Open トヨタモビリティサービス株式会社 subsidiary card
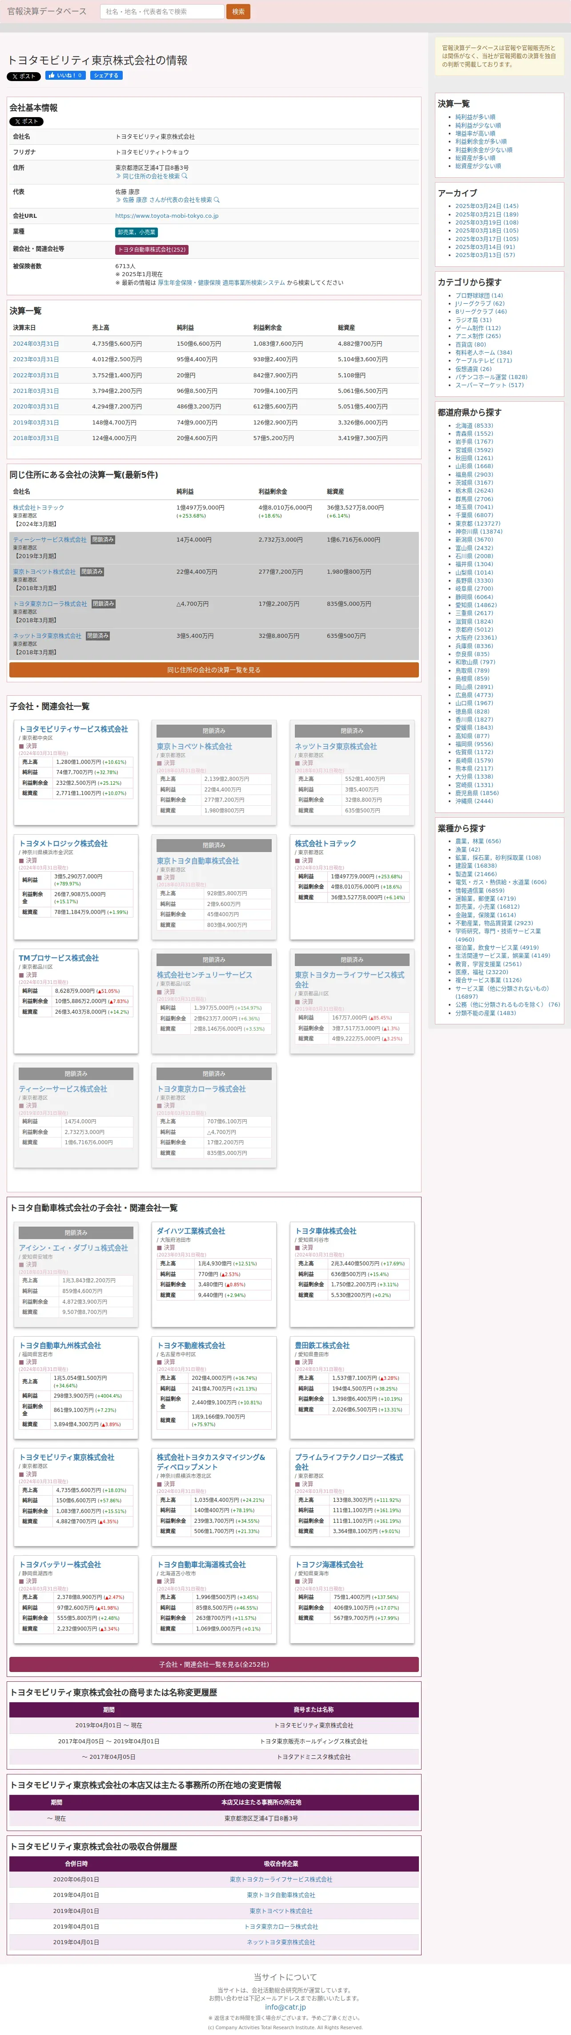The height and width of the screenshot is (2035, 571). coord(73,729)
